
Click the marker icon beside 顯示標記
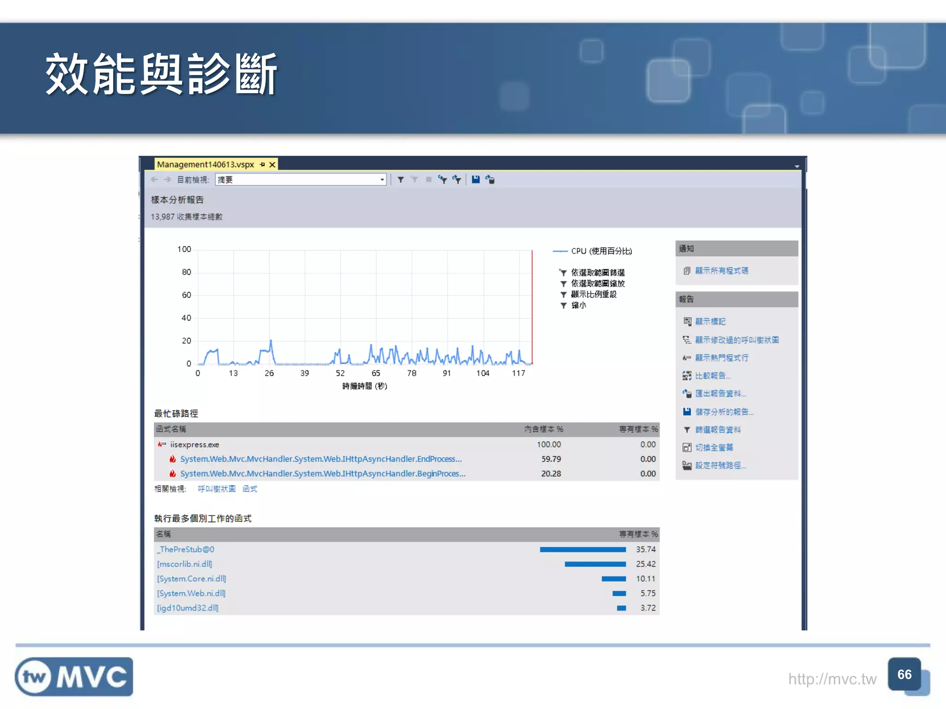(687, 321)
